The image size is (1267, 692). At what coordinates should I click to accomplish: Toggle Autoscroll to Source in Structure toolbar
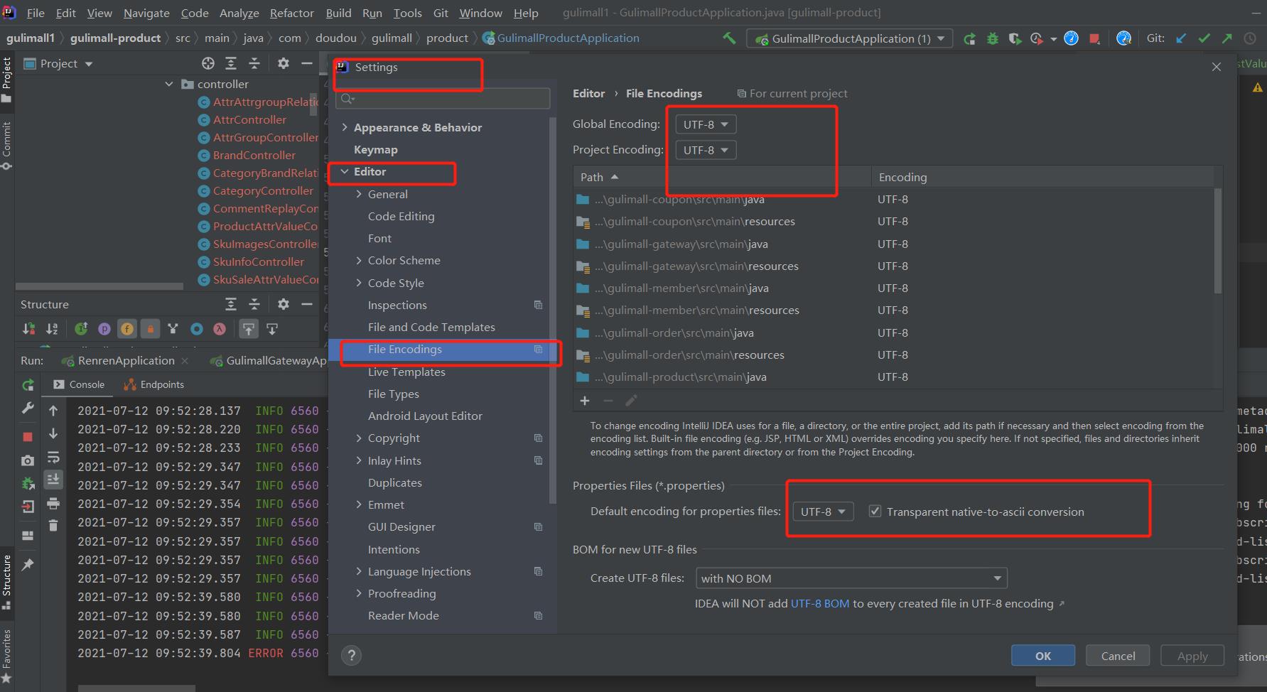248,328
